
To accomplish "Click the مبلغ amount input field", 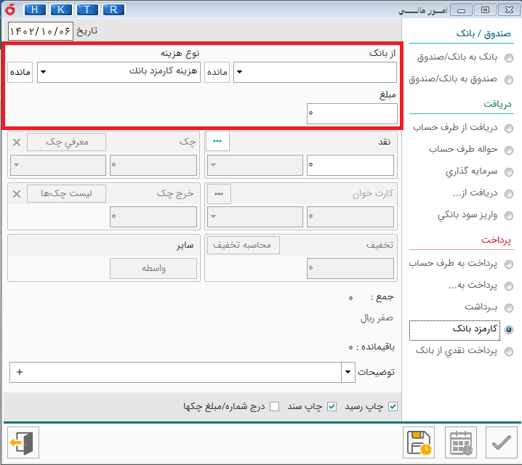I will click(x=352, y=114).
